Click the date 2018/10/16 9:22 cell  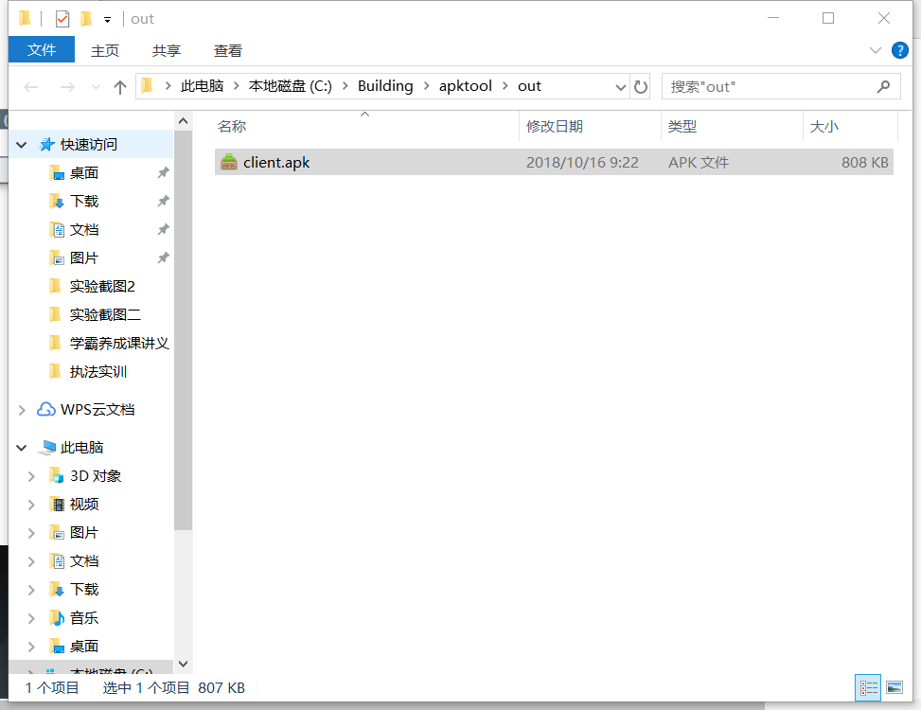click(582, 163)
